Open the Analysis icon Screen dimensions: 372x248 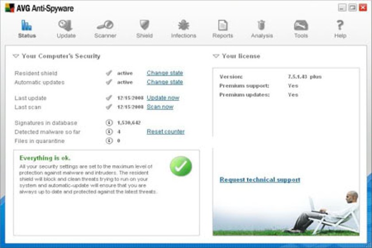tap(261, 25)
